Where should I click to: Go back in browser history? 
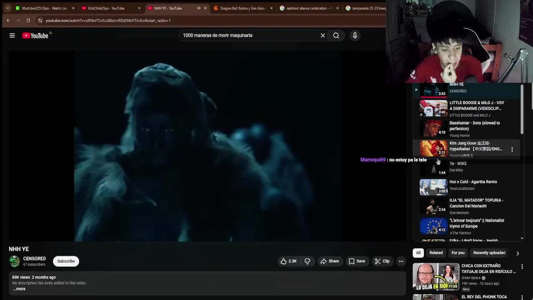pos(8,20)
